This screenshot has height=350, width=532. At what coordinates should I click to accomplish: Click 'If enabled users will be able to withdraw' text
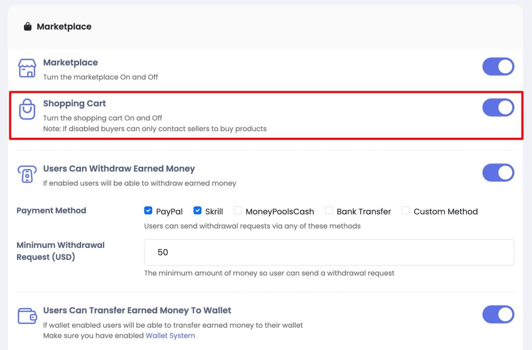tap(139, 183)
